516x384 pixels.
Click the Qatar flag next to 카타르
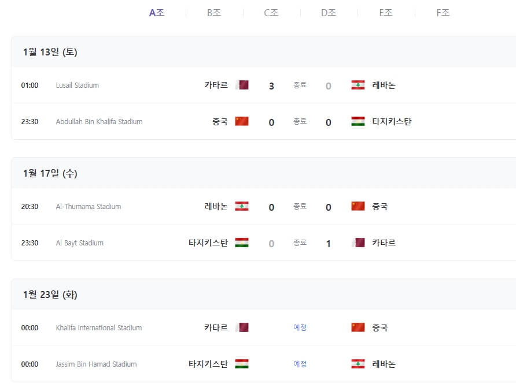242,84
